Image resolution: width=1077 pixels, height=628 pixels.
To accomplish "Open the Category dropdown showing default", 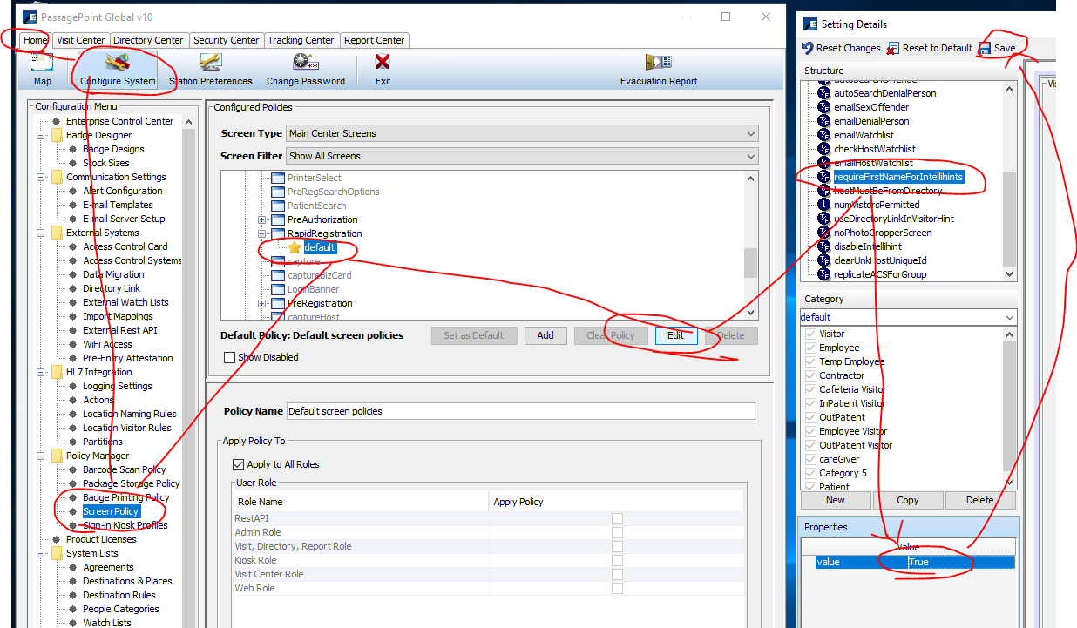I will [908, 317].
